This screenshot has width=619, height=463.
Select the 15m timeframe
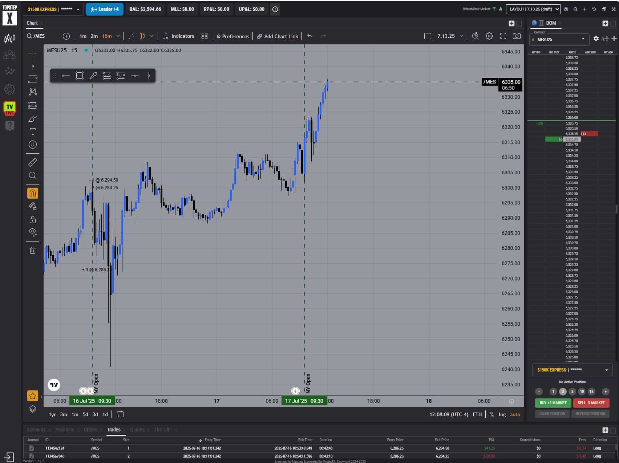[107, 36]
